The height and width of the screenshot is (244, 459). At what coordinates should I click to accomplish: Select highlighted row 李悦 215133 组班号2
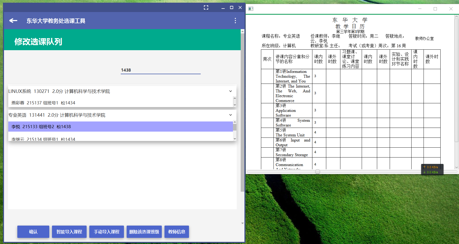pos(120,127)
